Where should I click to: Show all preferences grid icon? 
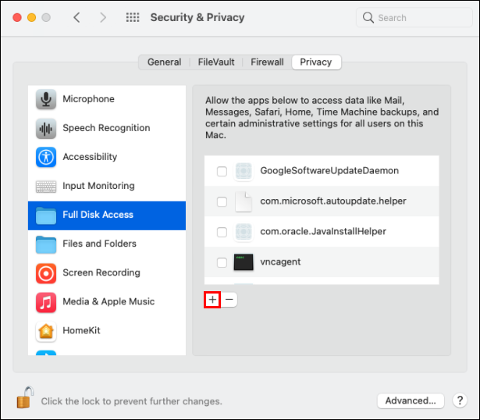coord(133,17)
